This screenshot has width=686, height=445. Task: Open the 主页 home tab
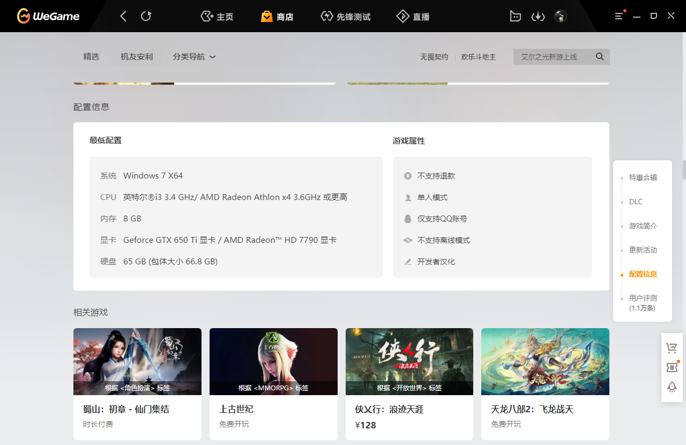tap(217, 17)
